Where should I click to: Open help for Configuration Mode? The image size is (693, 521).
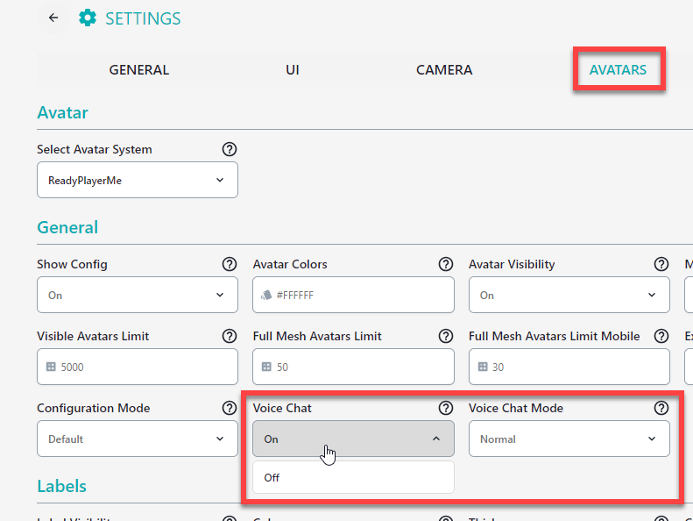click(x=230, y=408)
